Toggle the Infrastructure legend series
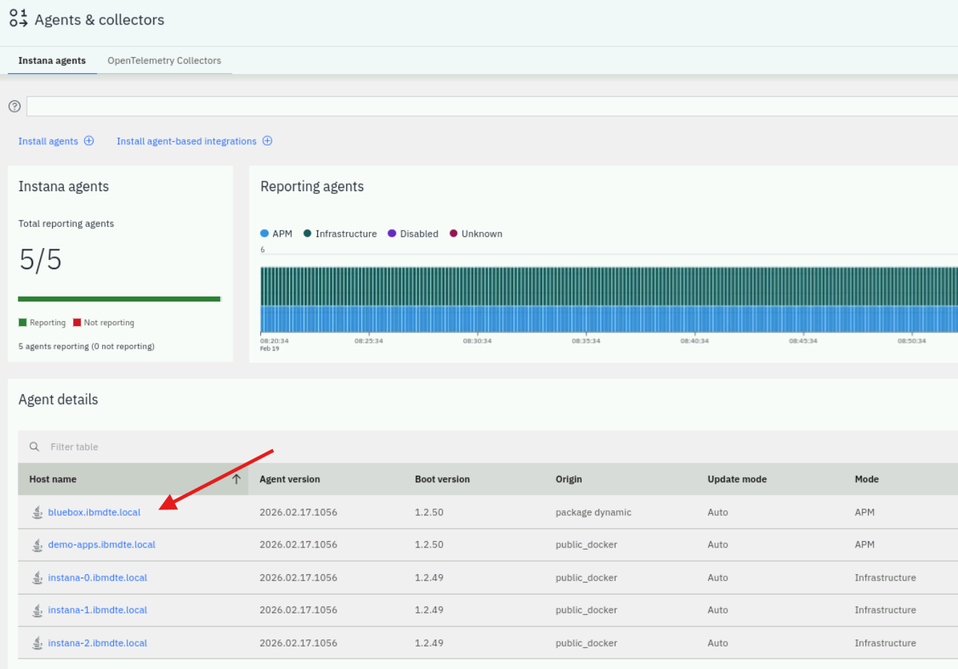Viewport: 958px width, 669px height. 340,234
